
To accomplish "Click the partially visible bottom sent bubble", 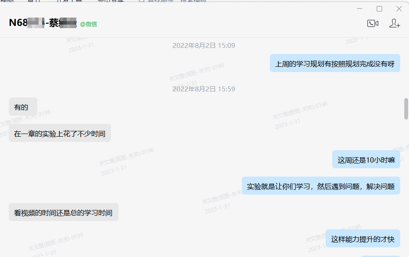I will coord(380,256).
